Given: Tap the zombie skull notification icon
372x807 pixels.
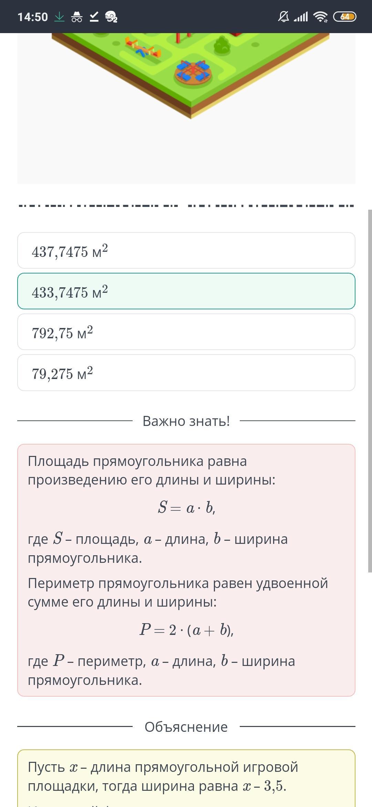Looking at the screenshot, I should pyautogui.click(x=111, y=17).
